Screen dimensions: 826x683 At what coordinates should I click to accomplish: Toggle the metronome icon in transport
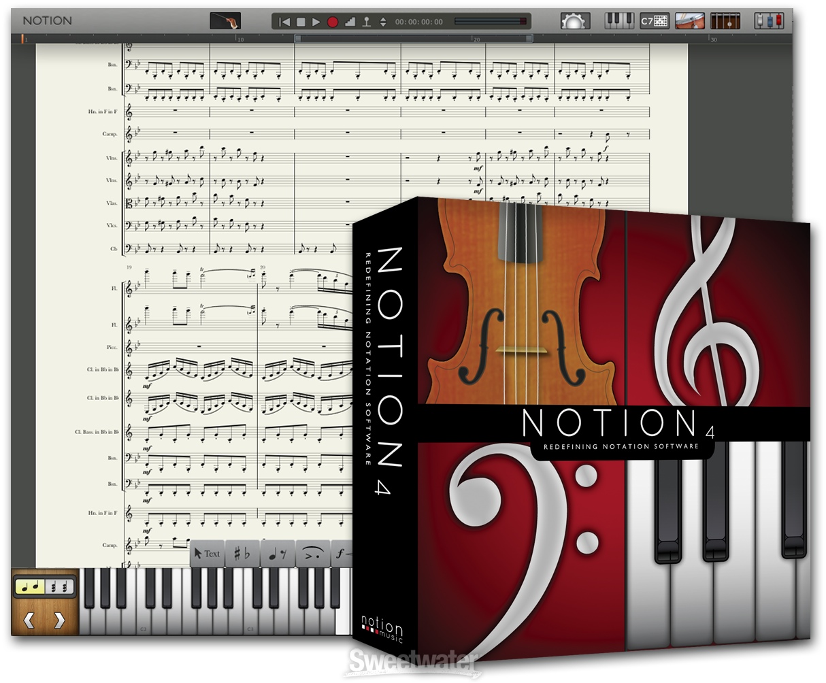click(x=367, y=22)
